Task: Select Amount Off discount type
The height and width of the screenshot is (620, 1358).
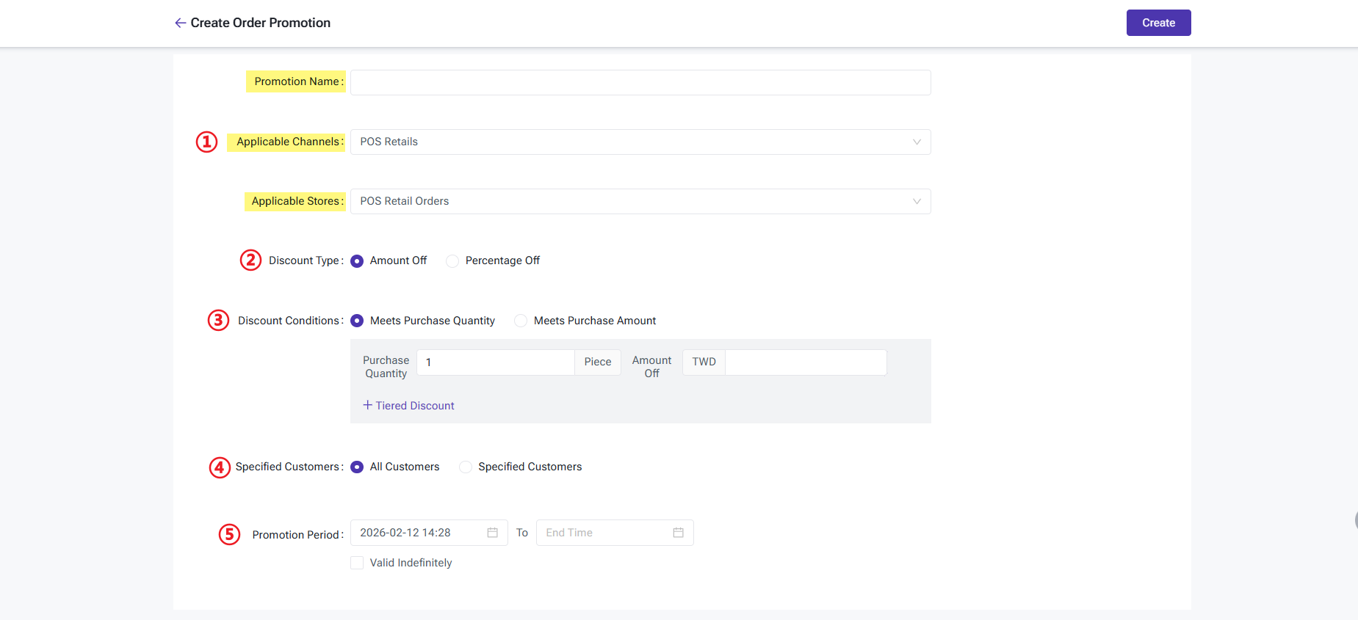Action: (x=357, y=261)
